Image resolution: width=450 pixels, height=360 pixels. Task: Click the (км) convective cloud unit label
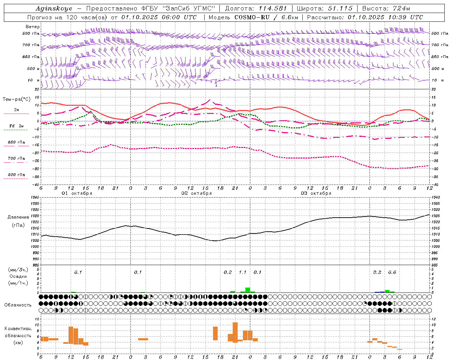[18, 342]
